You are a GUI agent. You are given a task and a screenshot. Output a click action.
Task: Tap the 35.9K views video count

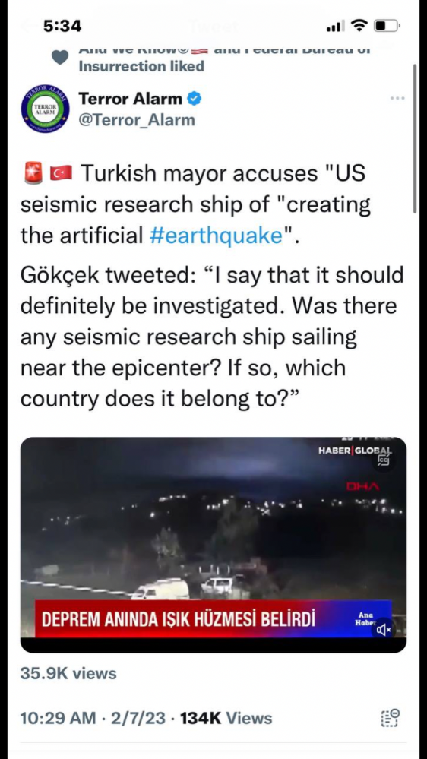pyautogui.click(x=68, y=673)
